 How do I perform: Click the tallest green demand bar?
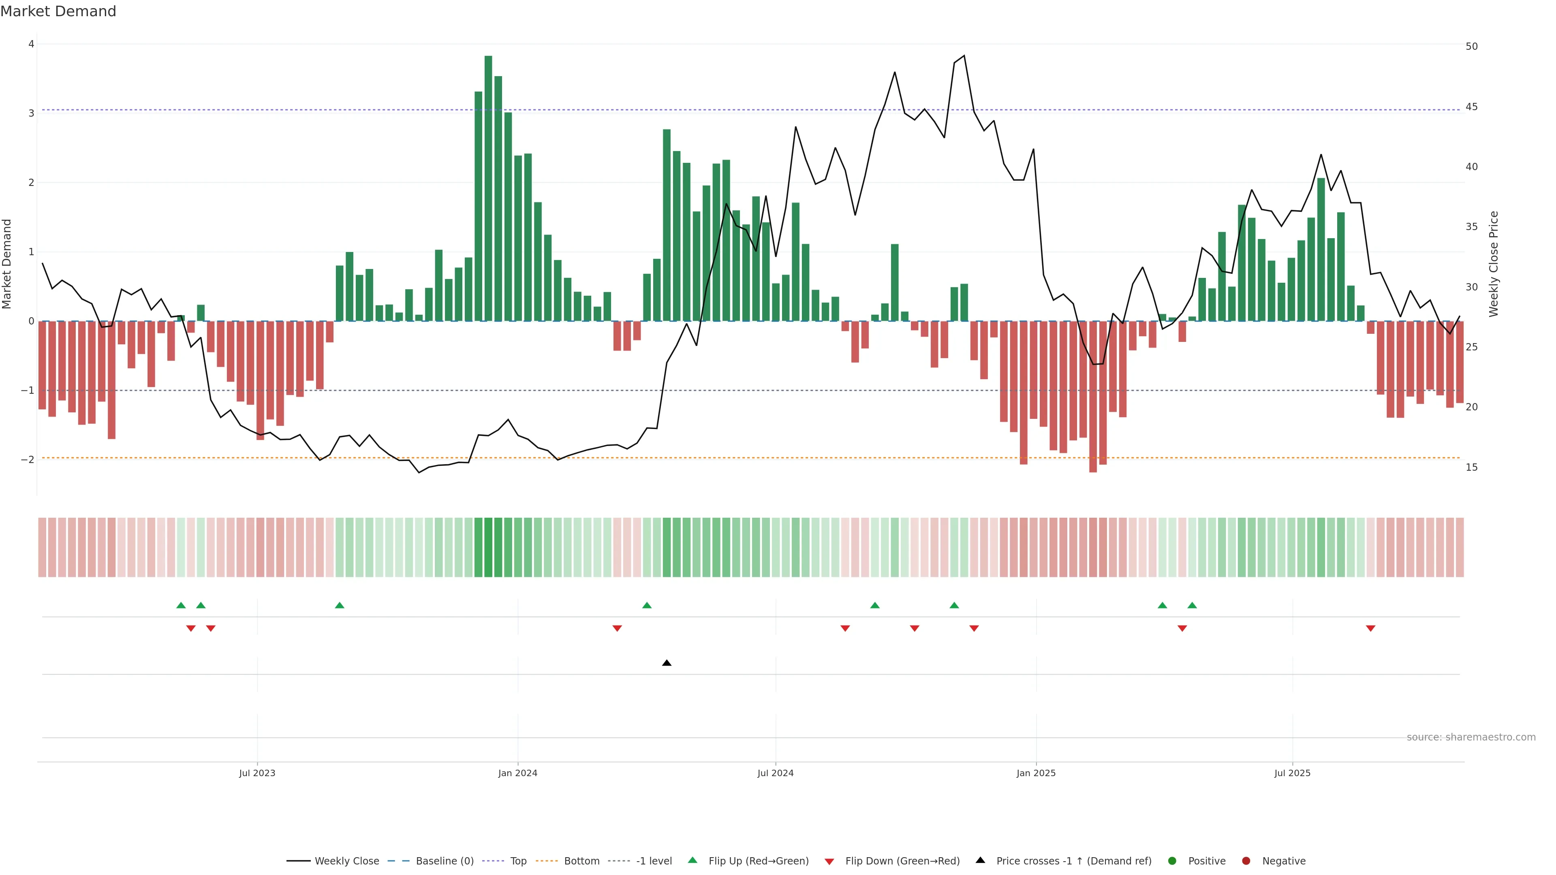pyautogui.click(x=488, y=187)
